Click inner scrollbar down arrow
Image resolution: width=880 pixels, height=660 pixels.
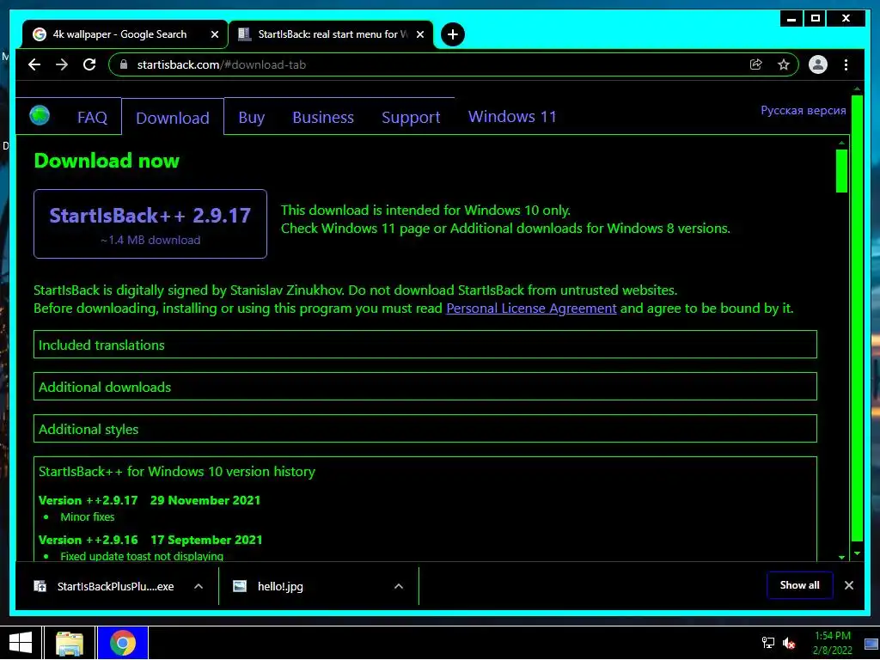click(x=841, y=557)
